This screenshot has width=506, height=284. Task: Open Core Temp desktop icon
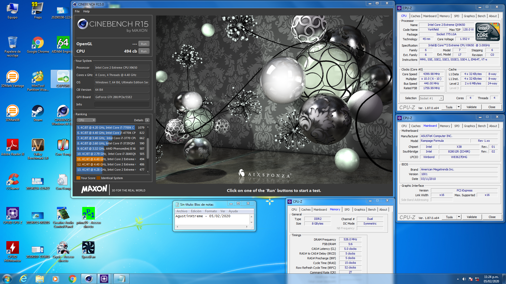(x=63, y=148)
